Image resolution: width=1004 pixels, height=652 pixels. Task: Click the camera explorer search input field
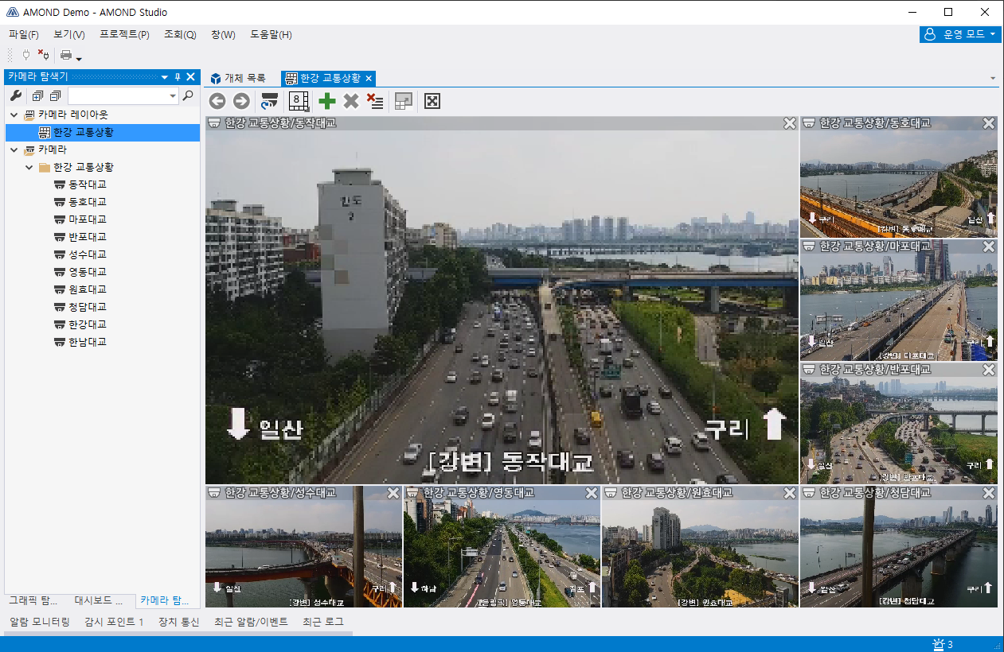[118, 96]
